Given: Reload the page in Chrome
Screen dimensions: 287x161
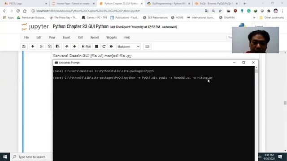Looking at the screenshot, I should pyautogui.click(x=18, y=11).
